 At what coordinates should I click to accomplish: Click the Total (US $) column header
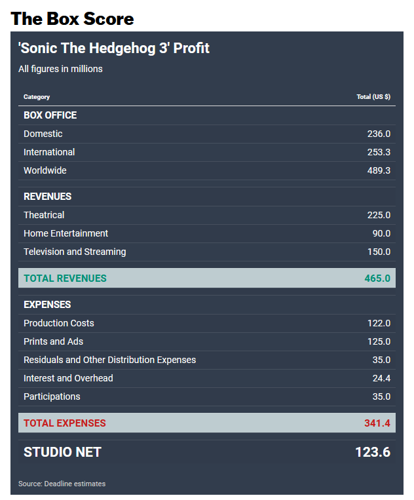(x=373, y=96)
